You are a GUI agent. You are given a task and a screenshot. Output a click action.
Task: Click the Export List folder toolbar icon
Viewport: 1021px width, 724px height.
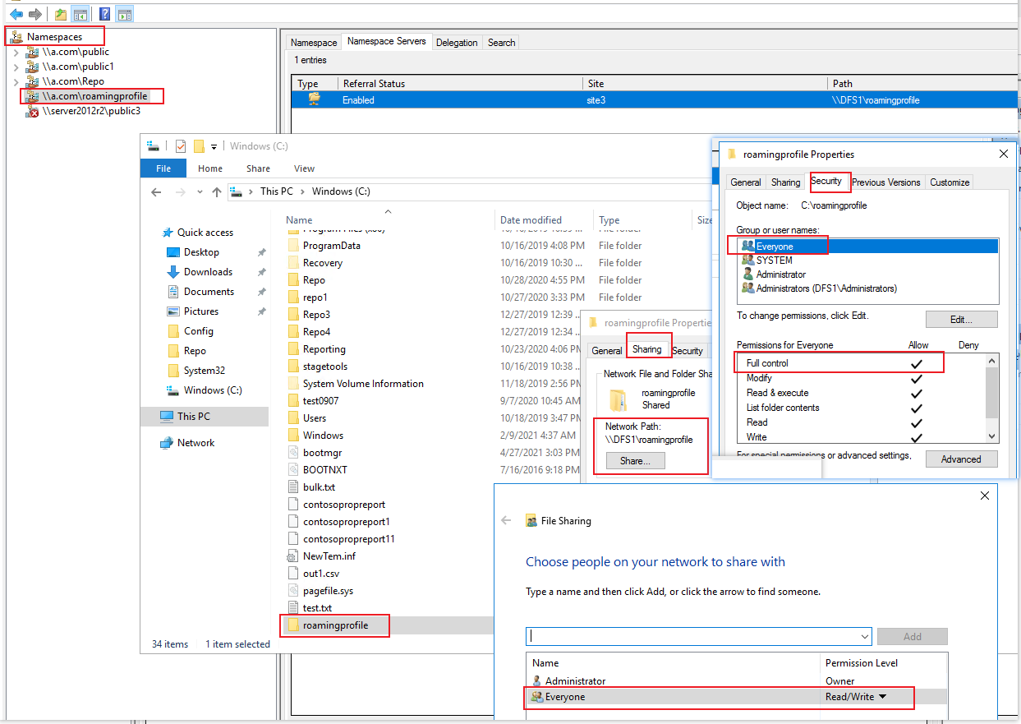coord(60,13)
